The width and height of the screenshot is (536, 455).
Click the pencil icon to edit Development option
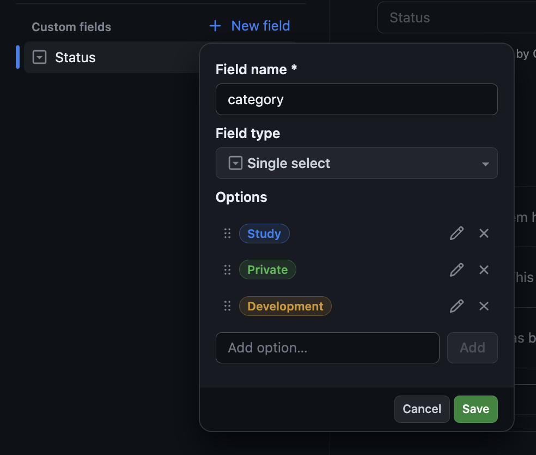click(456, 306)
